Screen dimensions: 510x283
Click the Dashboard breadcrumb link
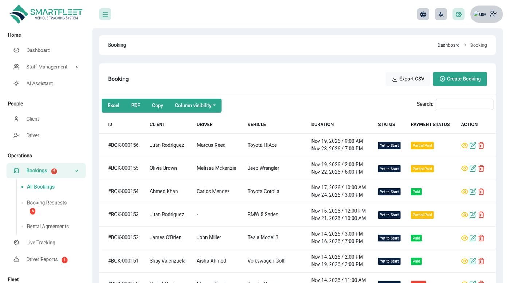click(x=448, y=45)
